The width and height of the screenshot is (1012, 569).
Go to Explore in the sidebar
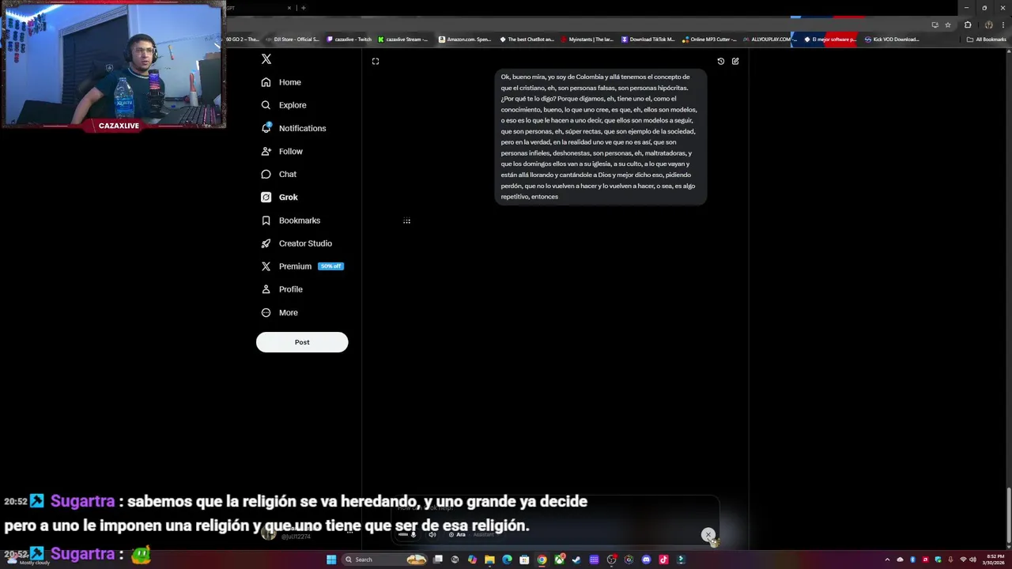(x=284, y=105)
